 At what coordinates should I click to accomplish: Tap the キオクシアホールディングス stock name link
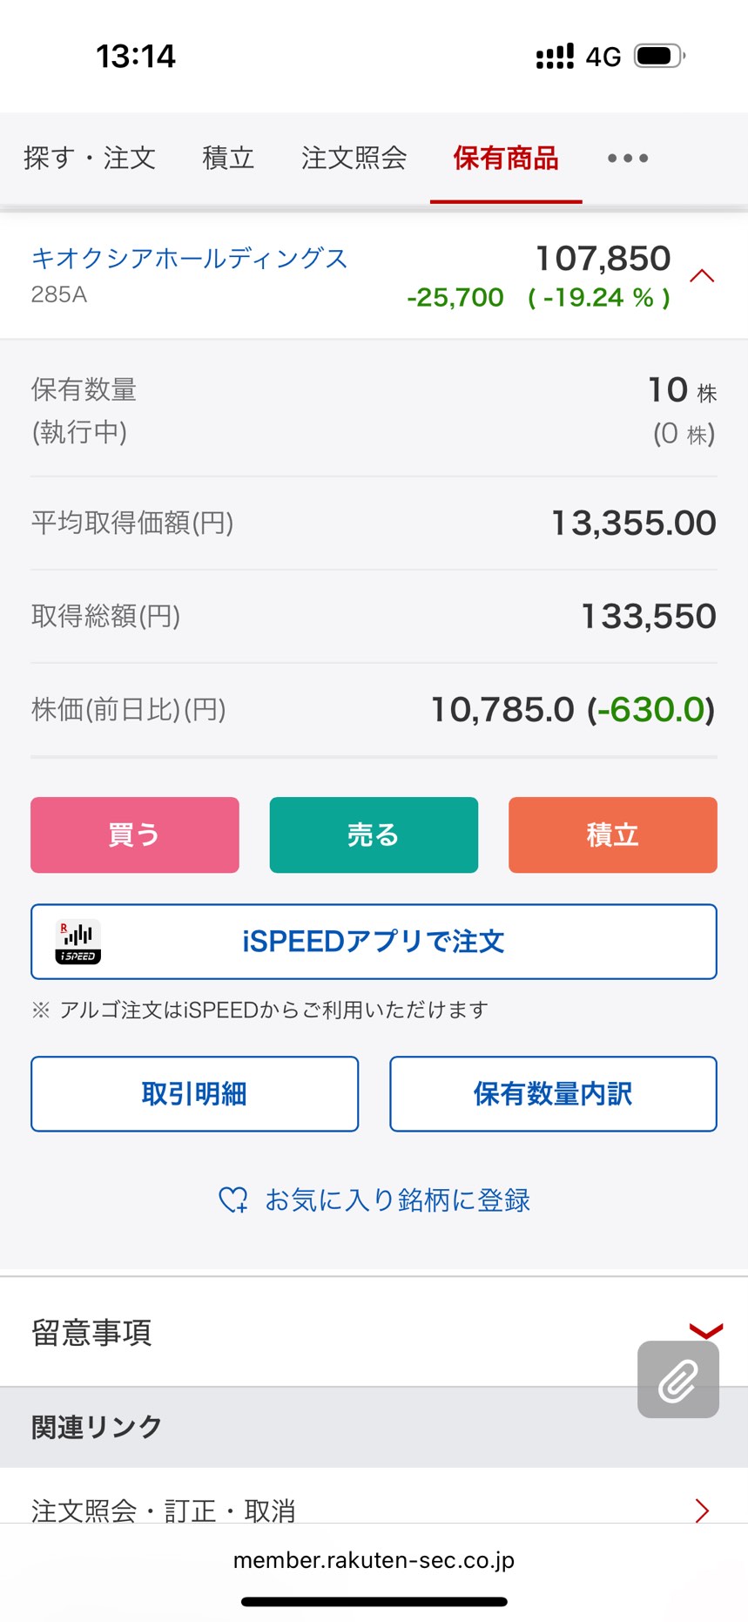point(189,258)
